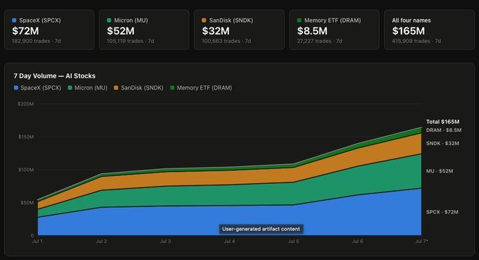The image size is (479, 260).
Task: Click the Jul 6 x-axis label
Action: tap(358, 242)
